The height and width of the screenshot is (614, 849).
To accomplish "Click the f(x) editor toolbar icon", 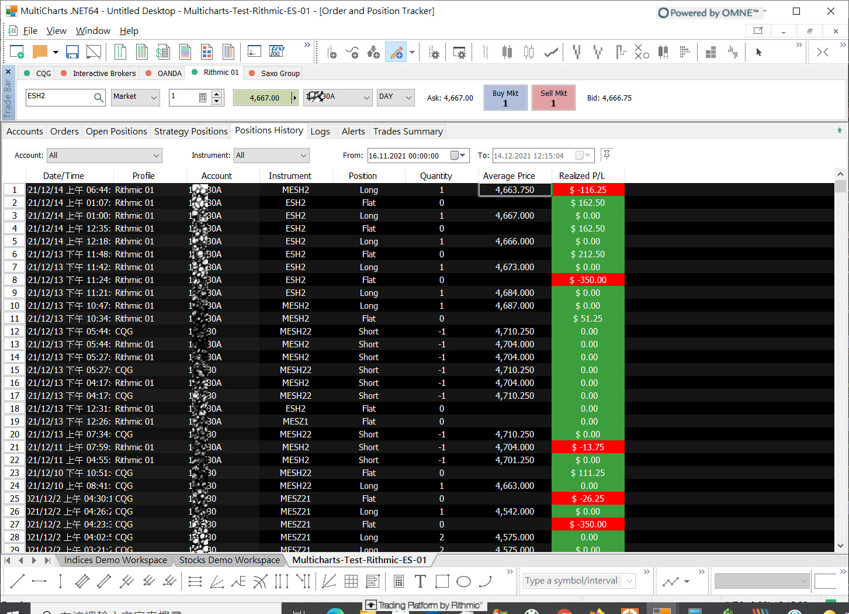I will 277,52.
